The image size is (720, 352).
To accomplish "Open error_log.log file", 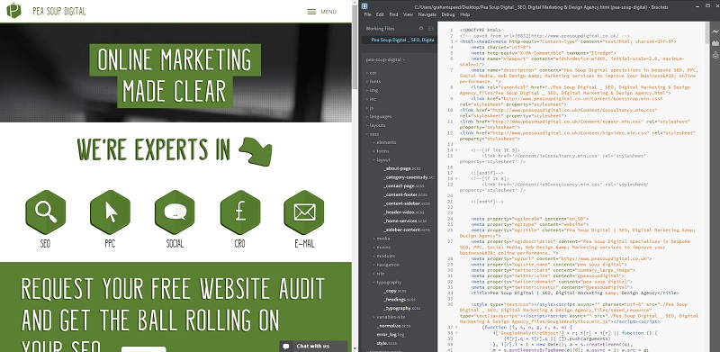I will pos(391,335).
